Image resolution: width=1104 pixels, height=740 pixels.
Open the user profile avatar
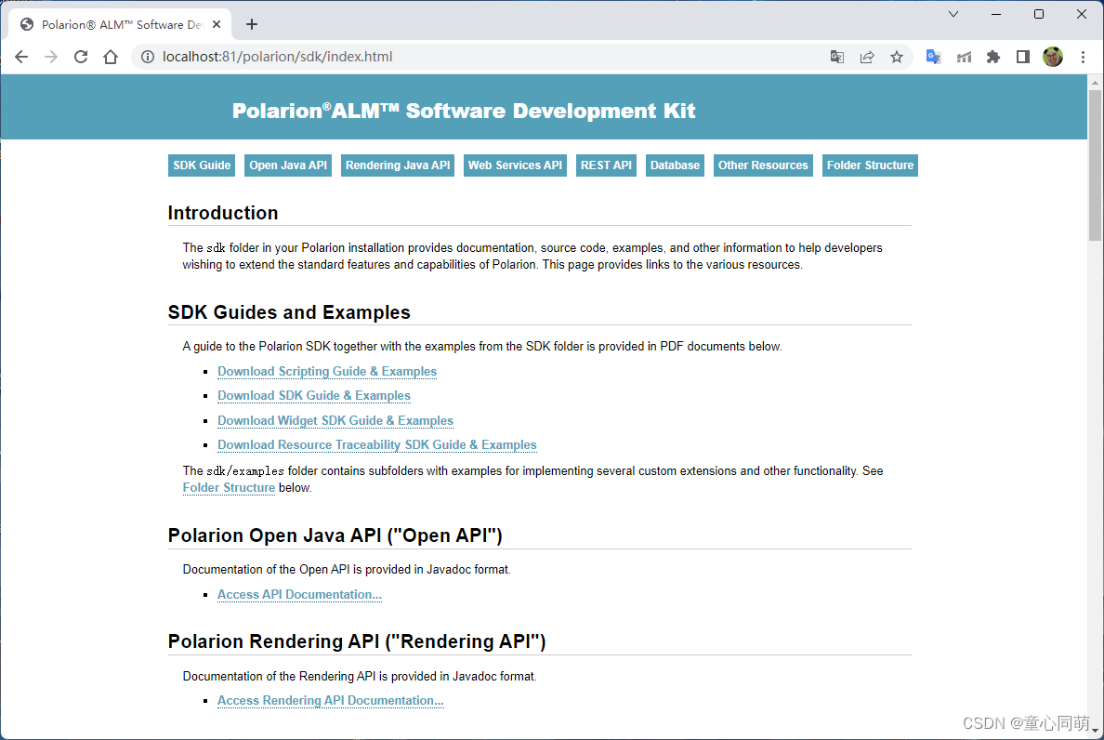click(x=1053, y=57)
